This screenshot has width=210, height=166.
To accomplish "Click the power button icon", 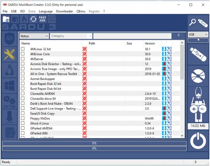I will click(198, 141).
